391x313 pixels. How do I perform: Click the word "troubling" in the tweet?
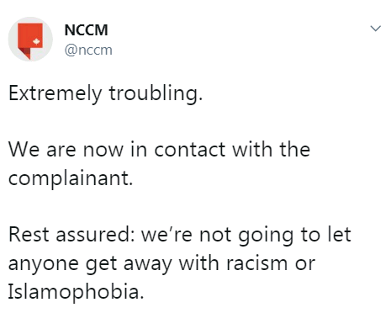[154, 93]
